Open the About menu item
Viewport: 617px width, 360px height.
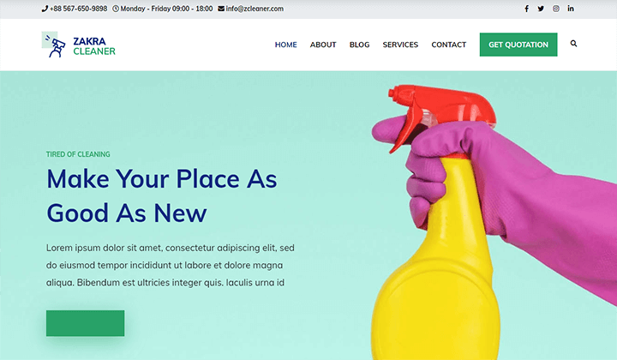[323, 45]
